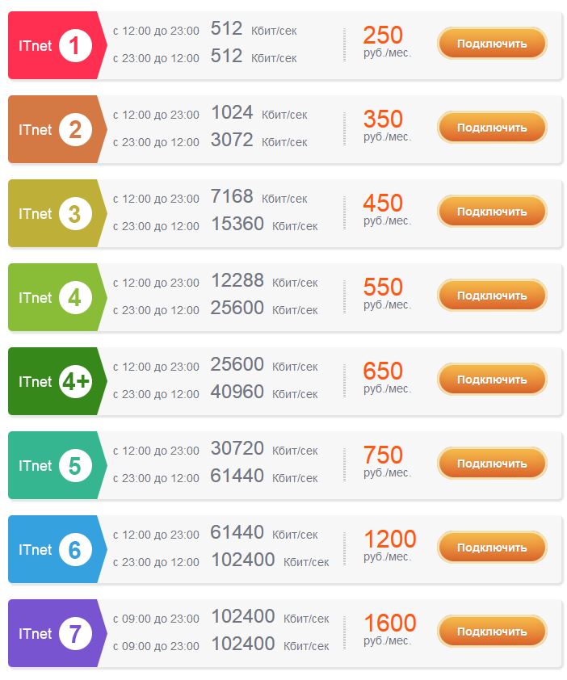Click the ITnet 2 number badge
Viewport: 567px width, 680px height.
(75, 130)
